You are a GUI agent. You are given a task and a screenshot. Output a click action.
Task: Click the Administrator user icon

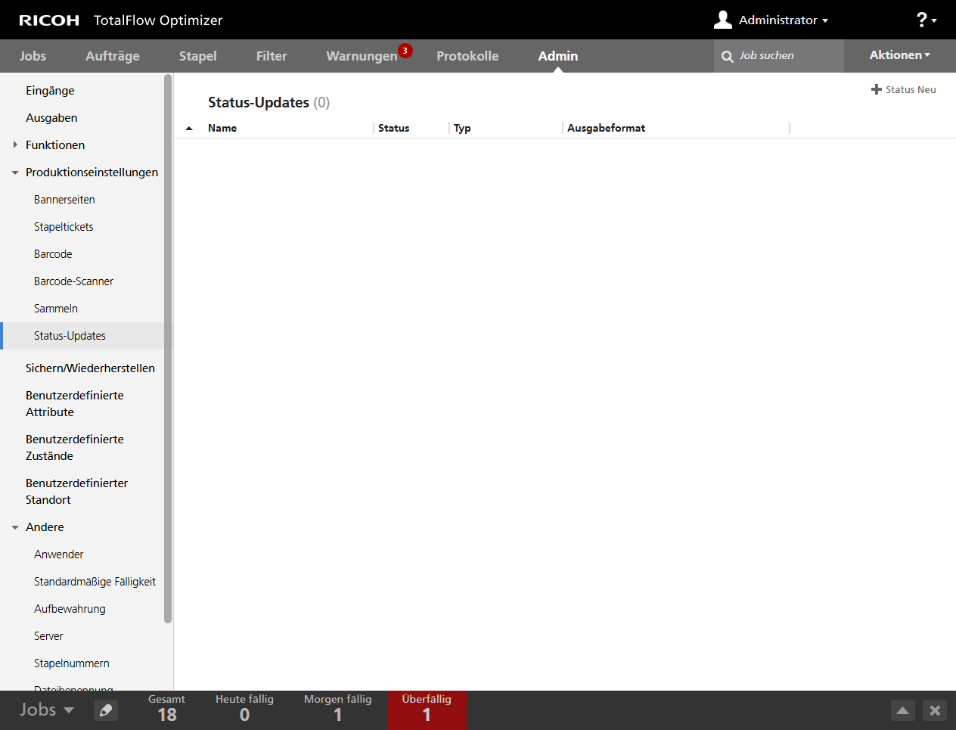point(722,20)
